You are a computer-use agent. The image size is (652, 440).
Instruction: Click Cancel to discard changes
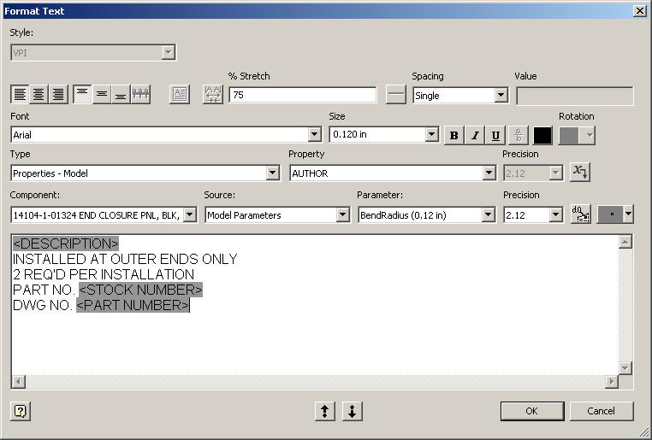tap(602, 411)
